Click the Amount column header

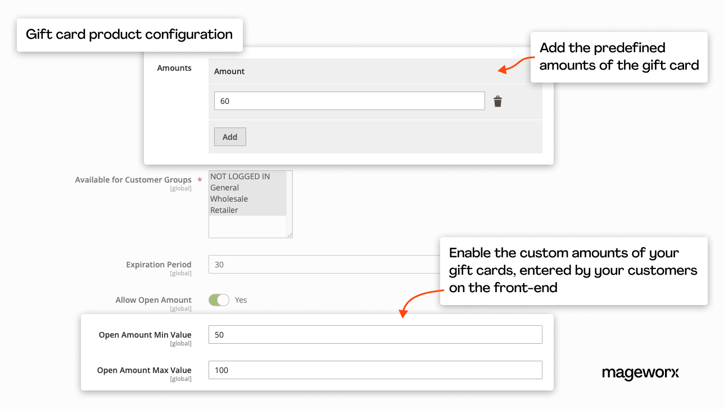tap(229, 71)
